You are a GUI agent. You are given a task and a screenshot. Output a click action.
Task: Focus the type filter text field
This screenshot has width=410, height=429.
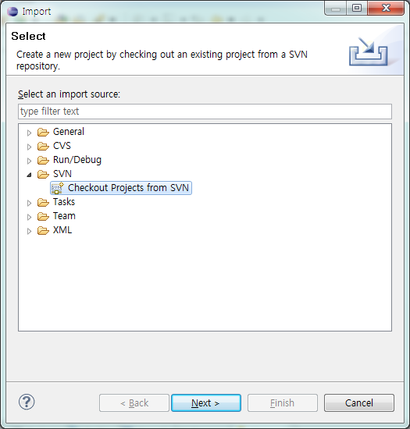(205, 112)
